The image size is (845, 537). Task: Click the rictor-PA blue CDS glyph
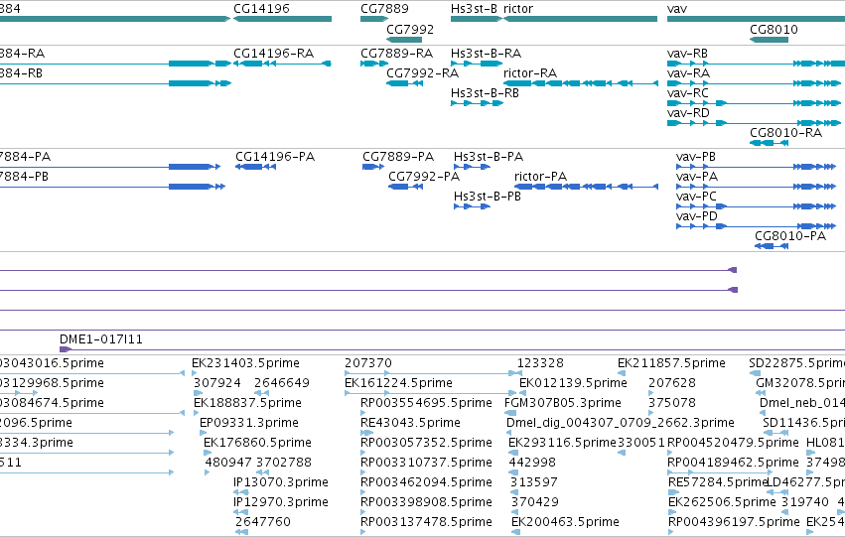(586, 187)
